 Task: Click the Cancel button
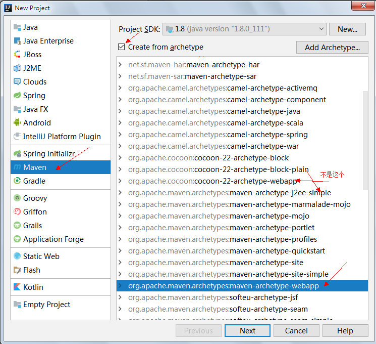[296, 331]
